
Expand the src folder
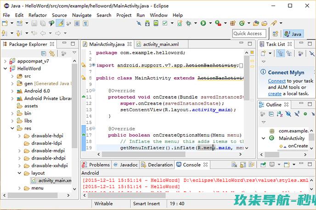(x=12, y=76)
